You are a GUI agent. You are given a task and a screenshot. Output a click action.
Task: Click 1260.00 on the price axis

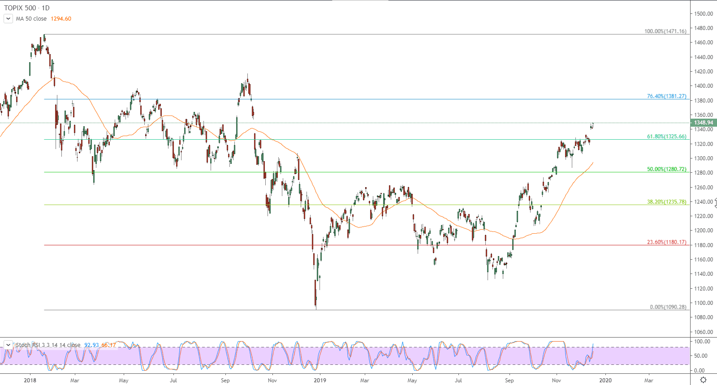point(704,188)
